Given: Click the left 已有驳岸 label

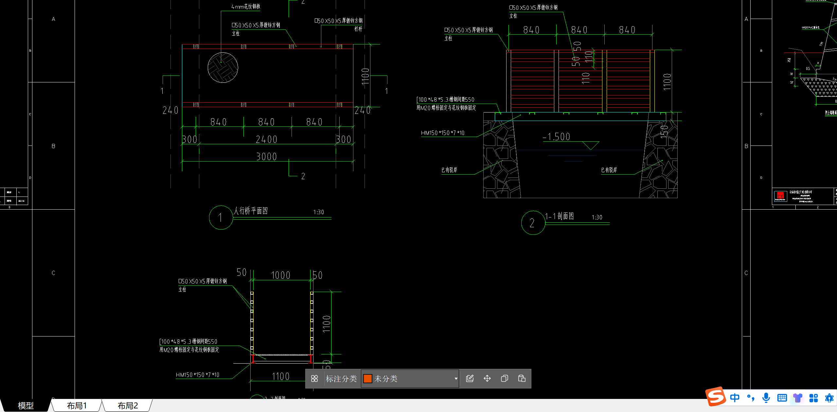Looking at the screenshot, I should coord(449,170).
